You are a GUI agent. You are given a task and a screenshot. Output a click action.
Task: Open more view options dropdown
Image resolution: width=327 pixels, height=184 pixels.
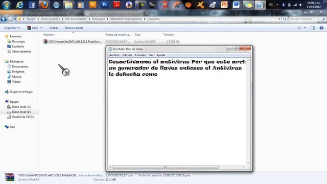tap(305, 28)
